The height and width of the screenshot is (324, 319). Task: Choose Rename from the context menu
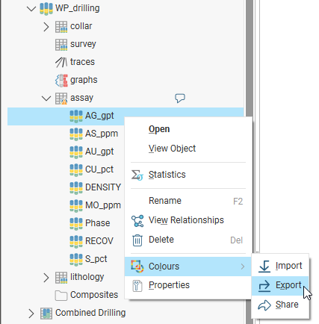165,201
